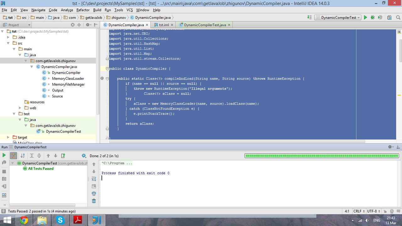Go to next failed test arrow
Image resolution: width=402 pixels, height=226 pixels.
point(56,155)
